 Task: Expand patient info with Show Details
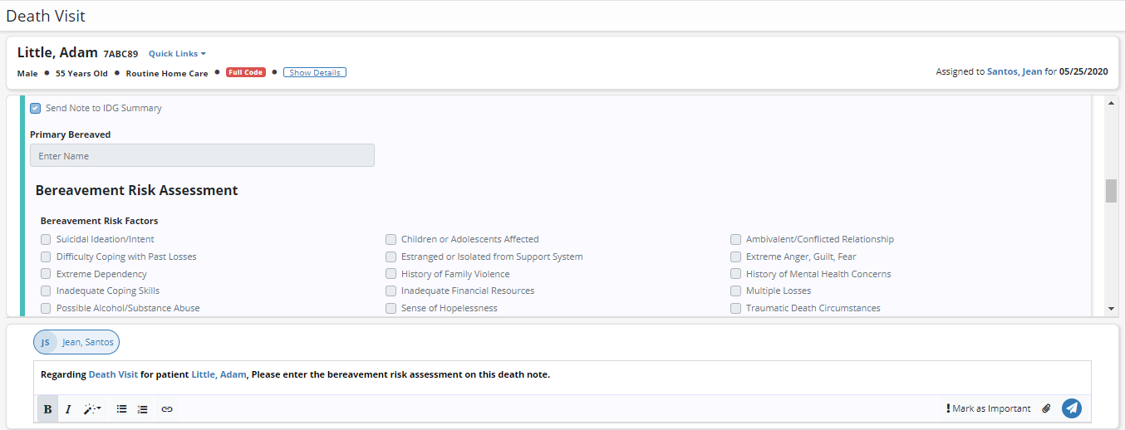tap(315, 72)
